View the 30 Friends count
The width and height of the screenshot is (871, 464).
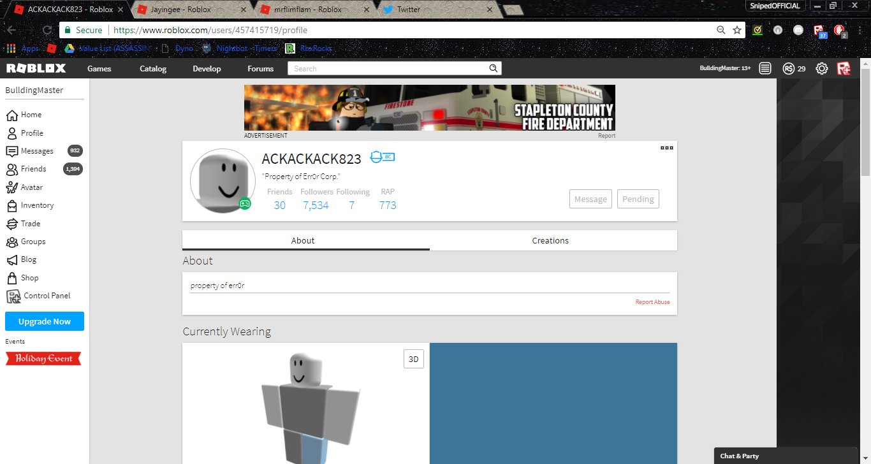click(x=279, y=205)
